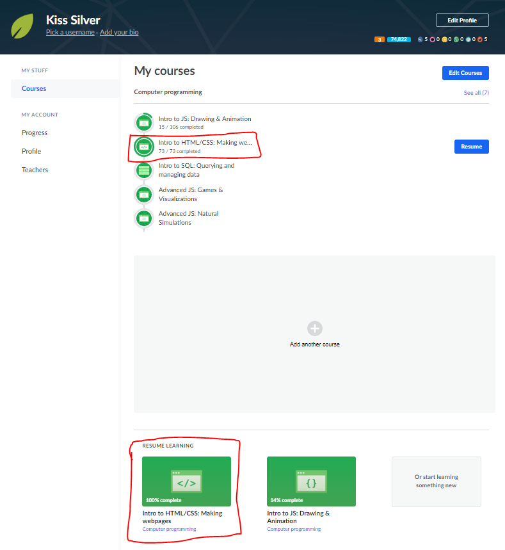Click the green leaf avatar icon
The width and height of the screenshot is (505, 550).
pos(22,26)
